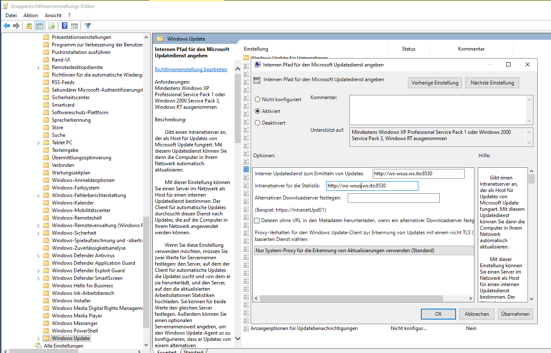The height and width of the screenshot is (353, 551).
Task: Click the options pane horizontal scrollbar thumb
Action: tap(351, 298)
